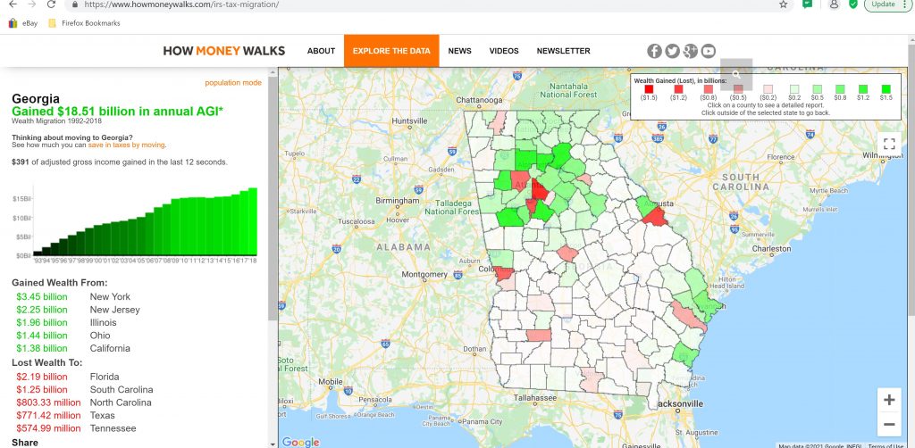Click Birmingham on the map
The image size is (915, 448).
coord(398,201)
